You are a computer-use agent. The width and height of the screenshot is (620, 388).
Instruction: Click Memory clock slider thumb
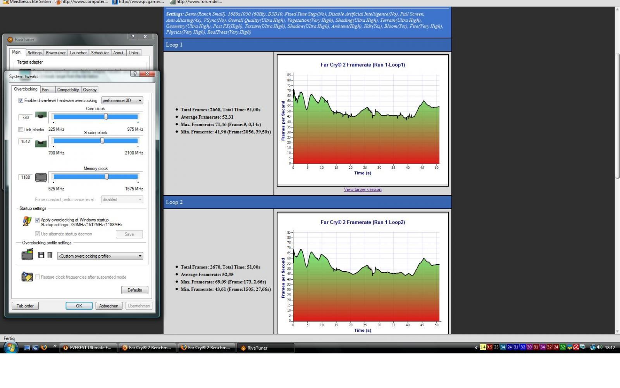click(x=107, y=177)
